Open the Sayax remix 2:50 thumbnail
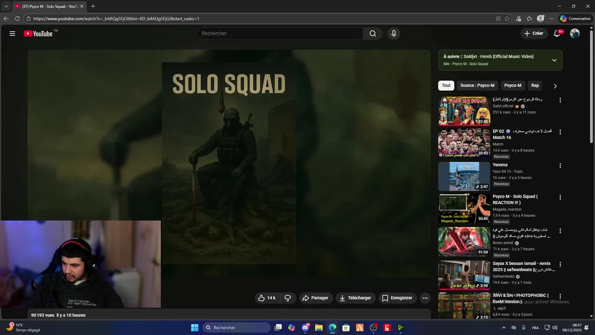This screenshot has width=595, height=335. tap(464, 275)
